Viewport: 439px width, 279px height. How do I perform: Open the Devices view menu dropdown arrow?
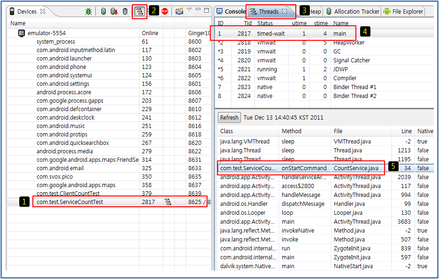click(189, 9)
